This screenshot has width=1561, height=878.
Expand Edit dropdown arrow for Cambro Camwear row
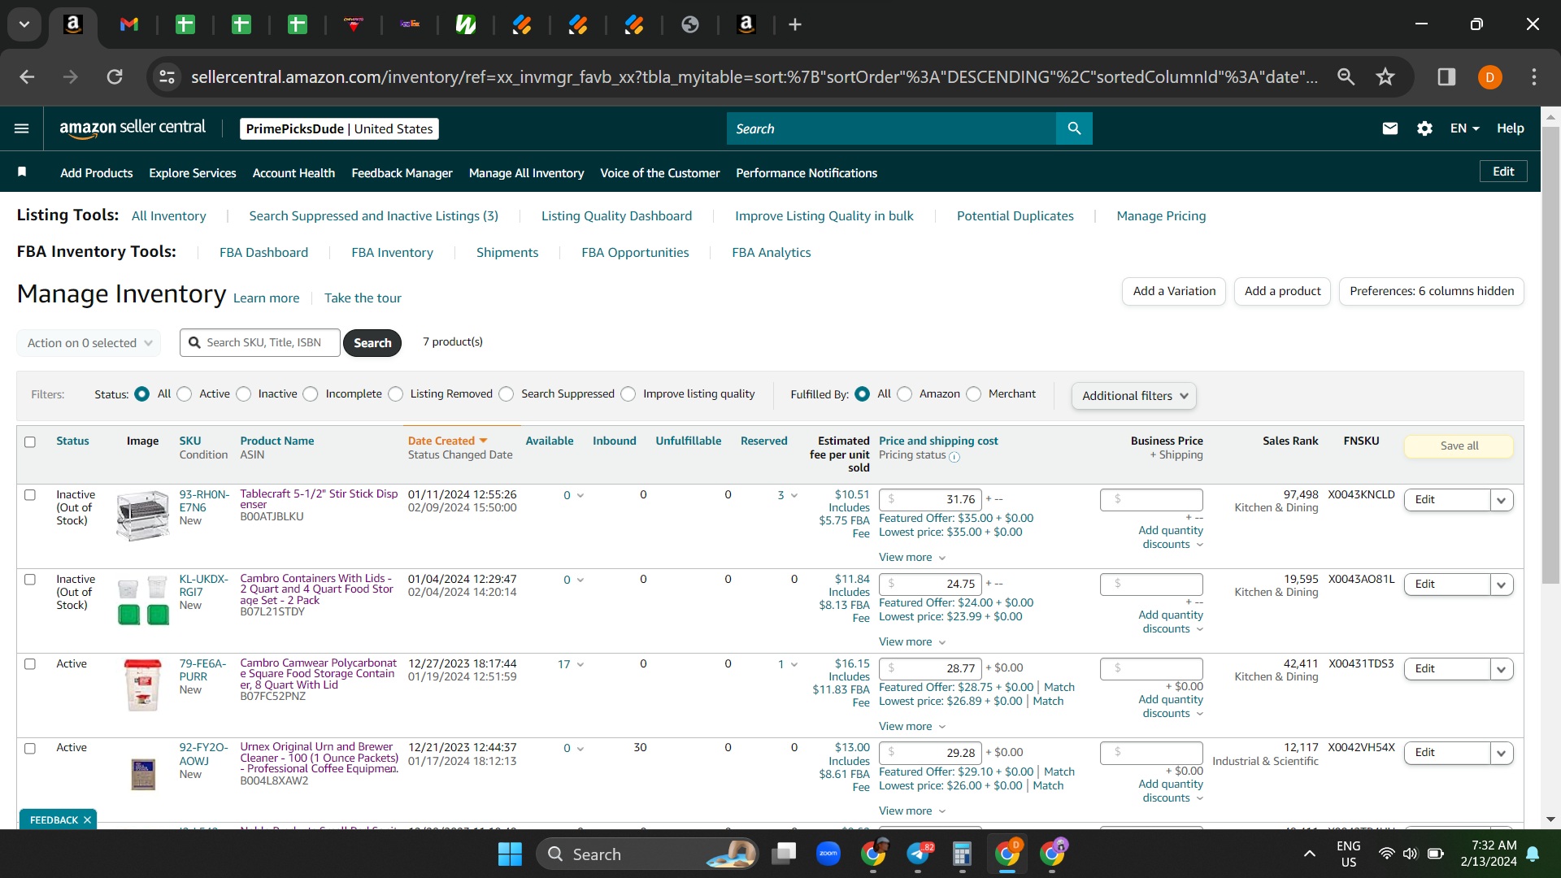coord(1502,669)
